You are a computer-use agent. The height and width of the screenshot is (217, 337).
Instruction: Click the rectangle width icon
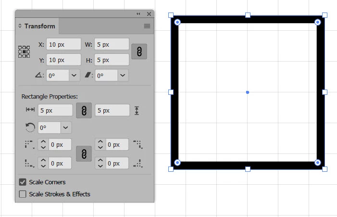[x=30, y=110]
